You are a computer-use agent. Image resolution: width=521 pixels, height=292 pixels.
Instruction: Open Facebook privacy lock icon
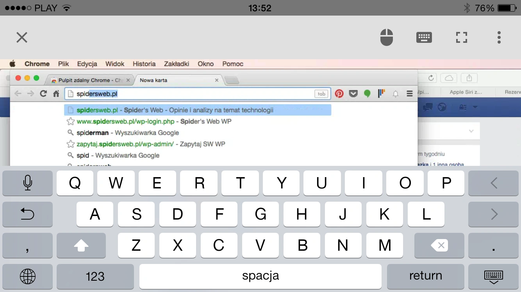pyautogui.click(x=463, y=107)
